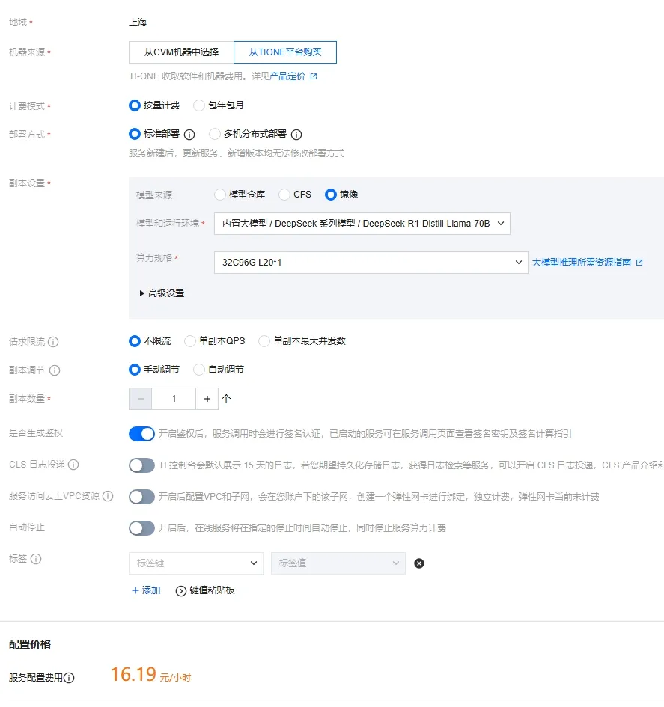The height and width of the screenshot is (707, 664).
Task: Click the 服务配置费用 info icon
Action: (x=69, y=678)
